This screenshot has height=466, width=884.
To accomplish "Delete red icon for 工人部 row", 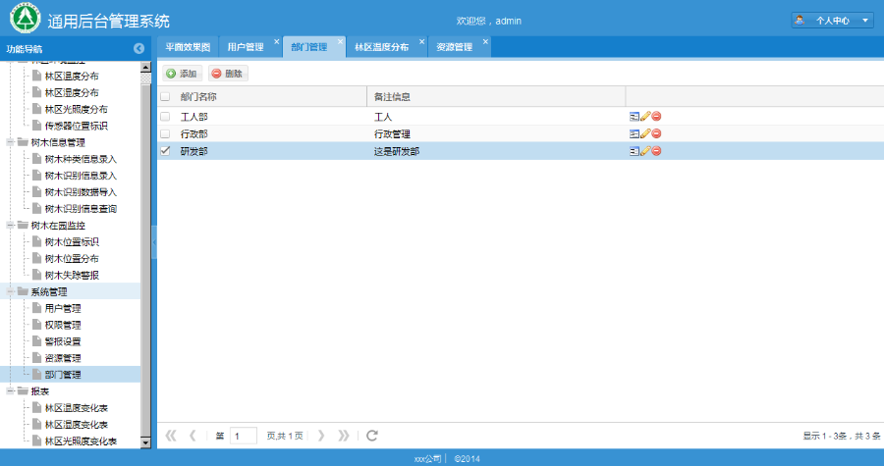I will [656, 117].
